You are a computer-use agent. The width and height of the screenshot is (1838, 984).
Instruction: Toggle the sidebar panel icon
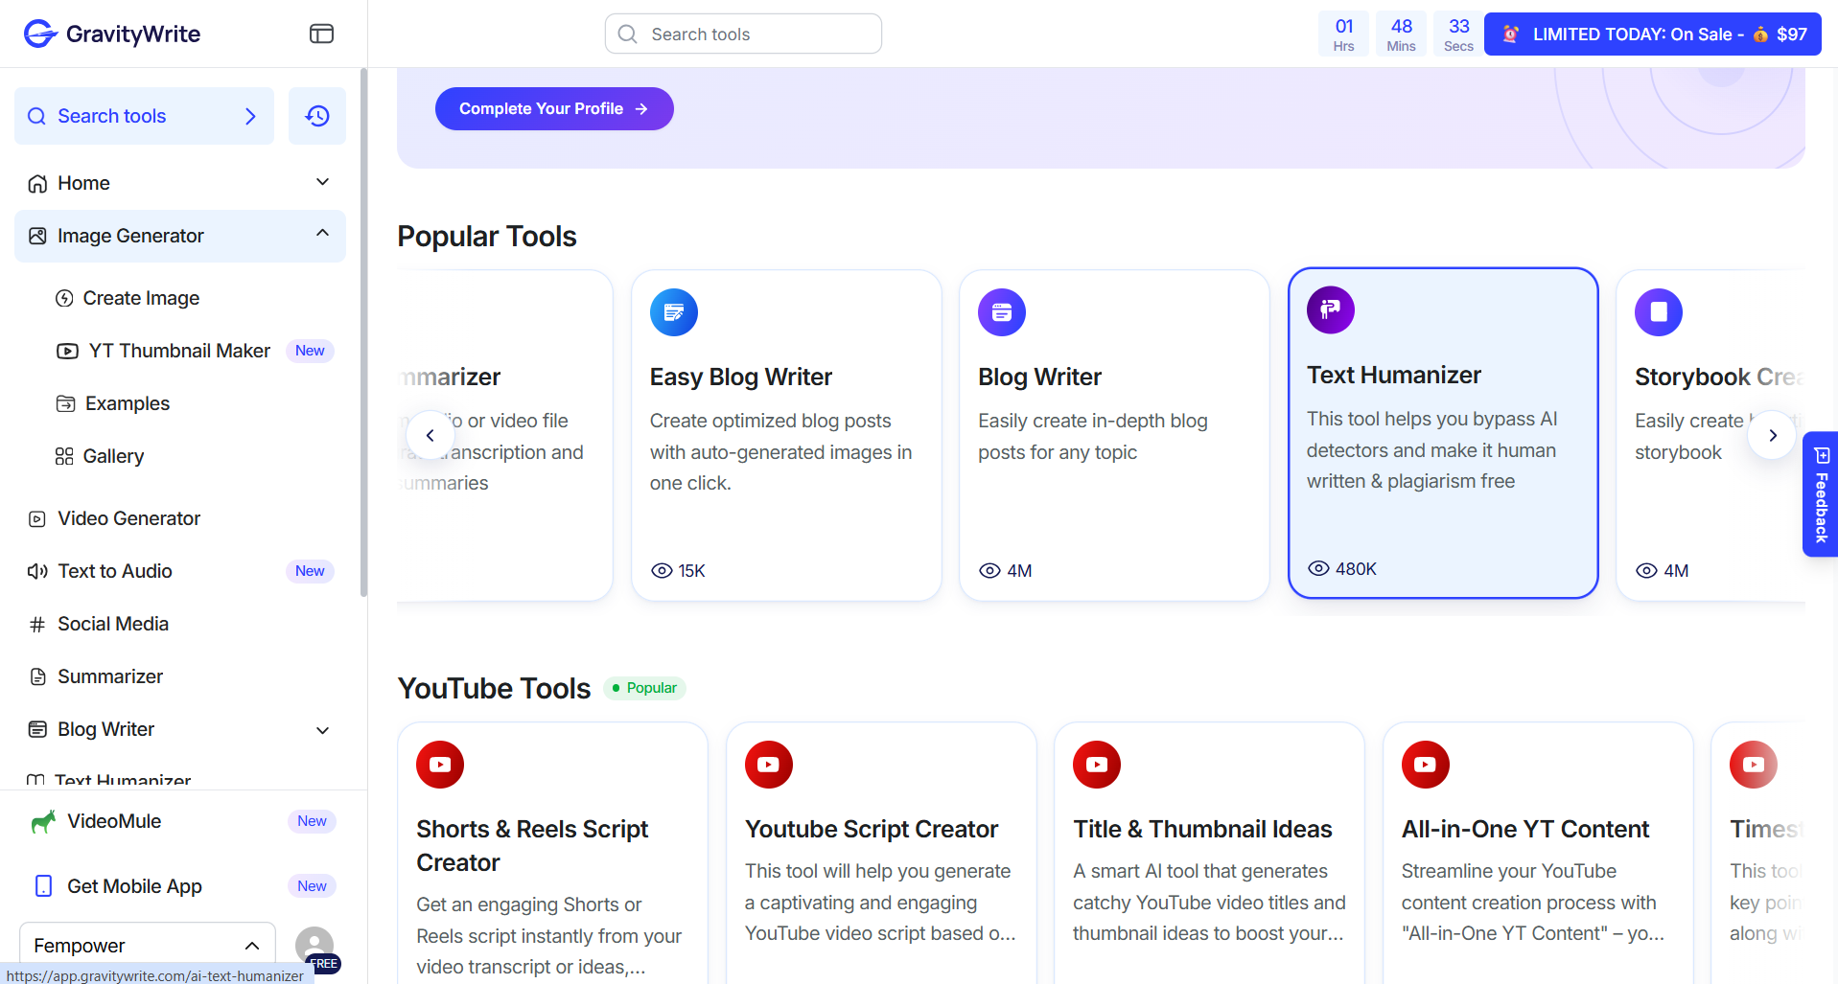click(321, 34)
